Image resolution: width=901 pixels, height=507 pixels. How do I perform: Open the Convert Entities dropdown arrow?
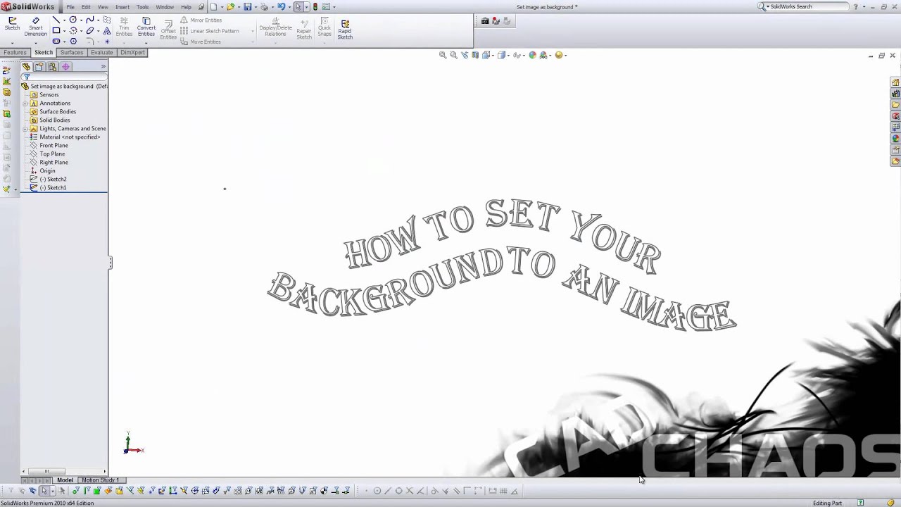tap(146, 43)
